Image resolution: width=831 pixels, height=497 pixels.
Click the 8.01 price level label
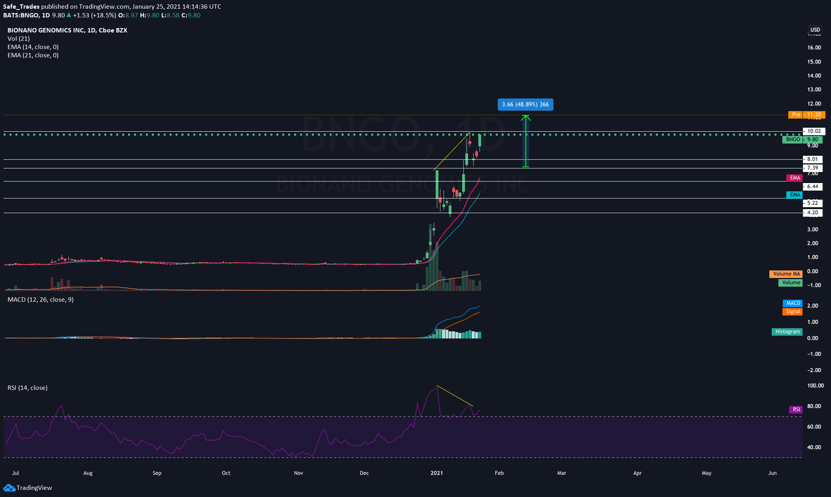(x=812, y=159)
